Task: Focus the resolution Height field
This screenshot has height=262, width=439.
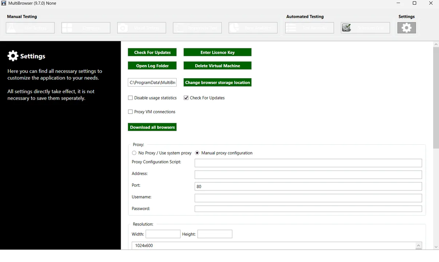Action: (215, 234)
